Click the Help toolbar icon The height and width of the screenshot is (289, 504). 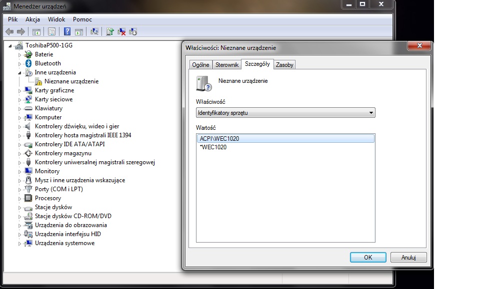(67, 31)
